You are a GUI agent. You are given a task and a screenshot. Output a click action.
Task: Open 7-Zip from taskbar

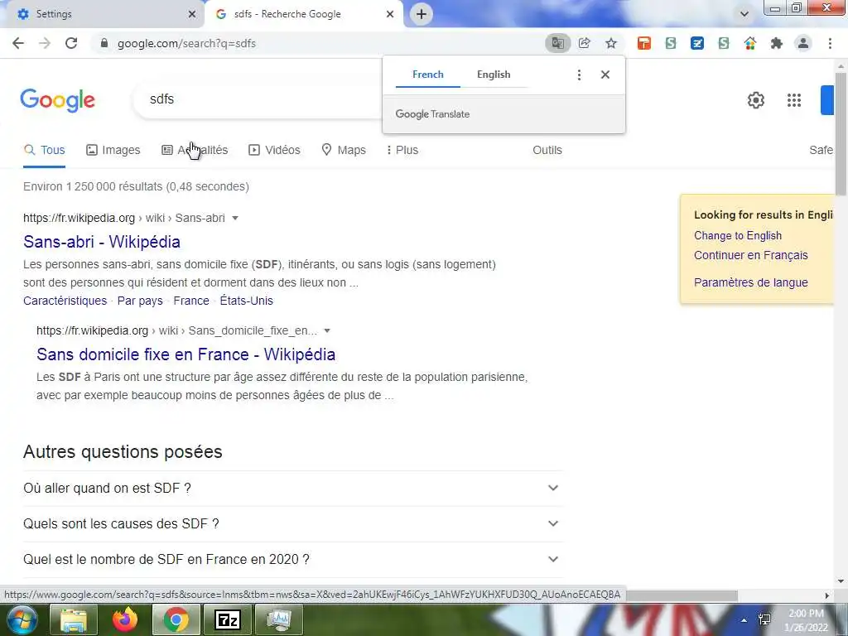click(228, 619)
